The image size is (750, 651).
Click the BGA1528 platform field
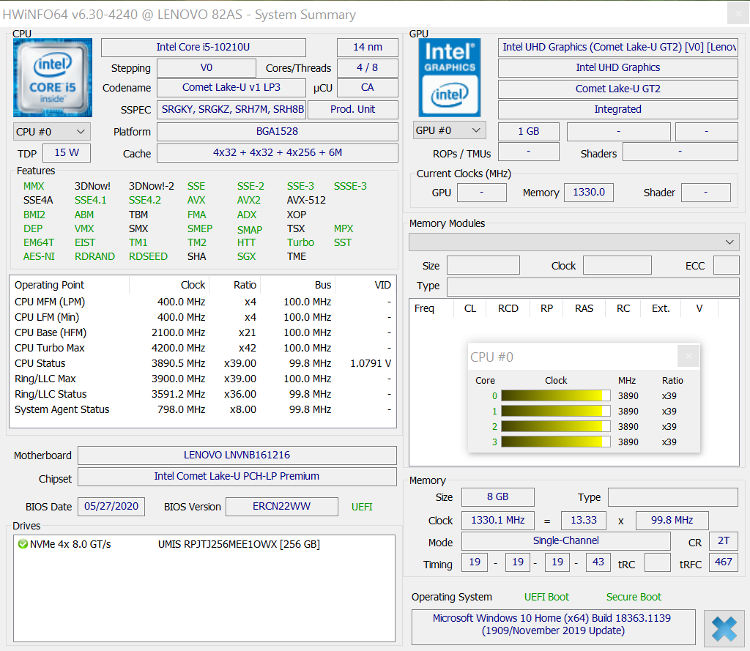[278, 132]
